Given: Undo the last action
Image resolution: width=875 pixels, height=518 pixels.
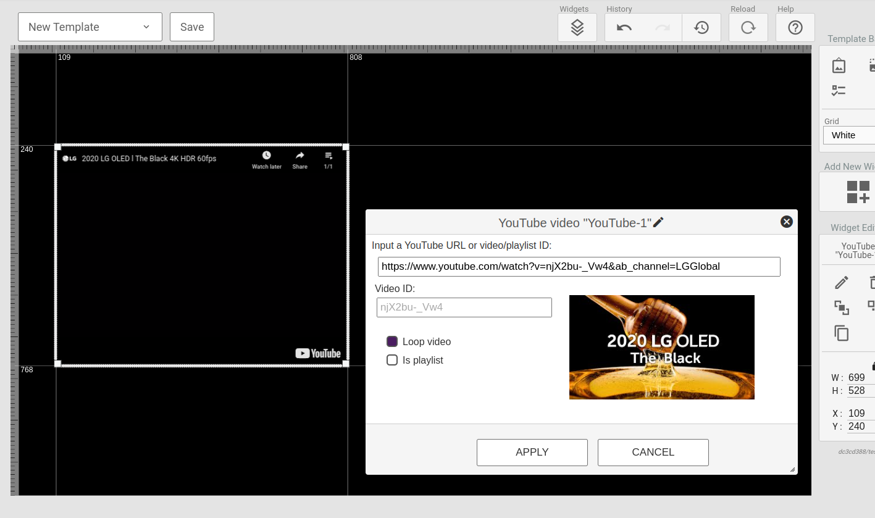Looking at the screenshot, I should pos(624,27).
